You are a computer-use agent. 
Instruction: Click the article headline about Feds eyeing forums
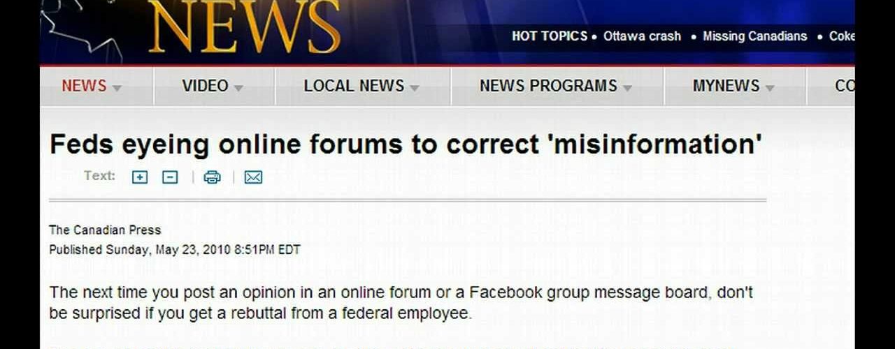tap(406, 144)
